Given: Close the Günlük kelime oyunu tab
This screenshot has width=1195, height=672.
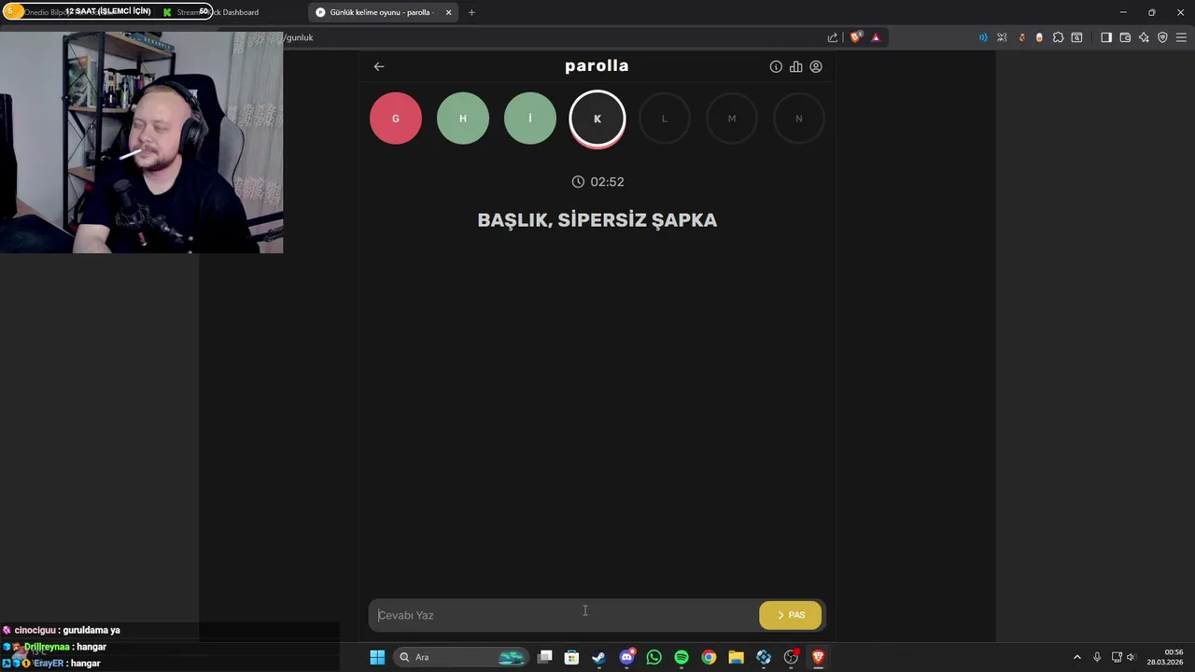Looking at the screenshot, I should [x=448, y=12].
